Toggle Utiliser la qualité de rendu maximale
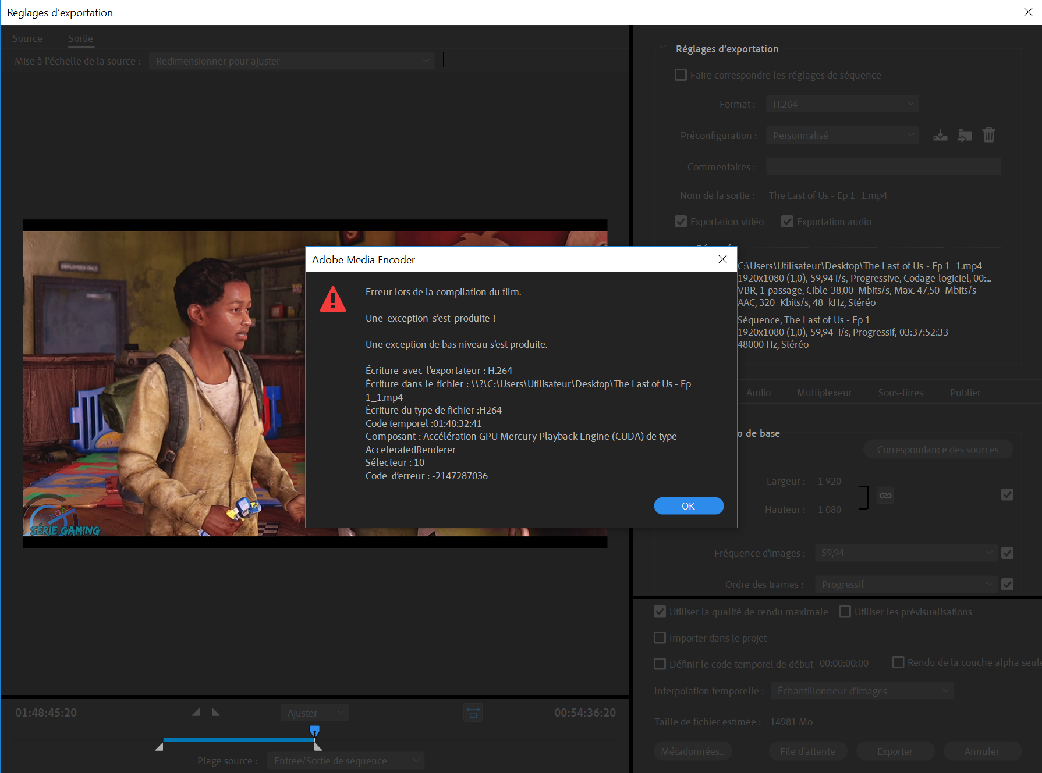This screenshot has width=1042, height=773. point(660,612)
